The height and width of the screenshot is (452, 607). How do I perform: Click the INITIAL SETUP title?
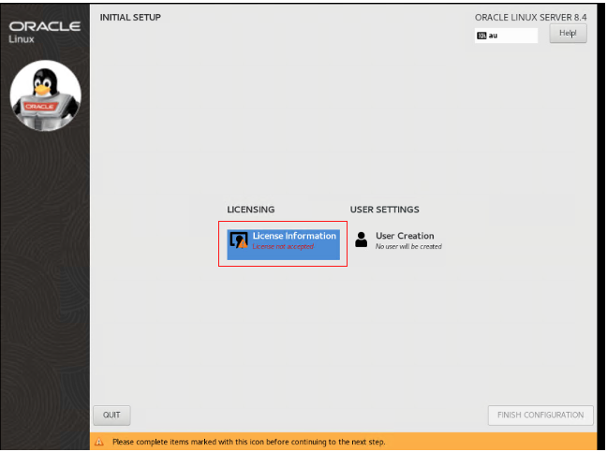tap(130, 18)
